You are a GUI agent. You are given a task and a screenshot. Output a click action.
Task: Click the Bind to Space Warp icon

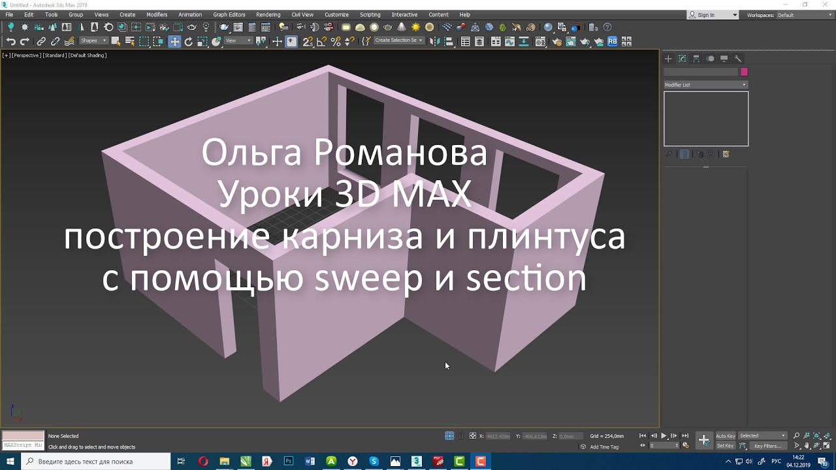(69, 41)
